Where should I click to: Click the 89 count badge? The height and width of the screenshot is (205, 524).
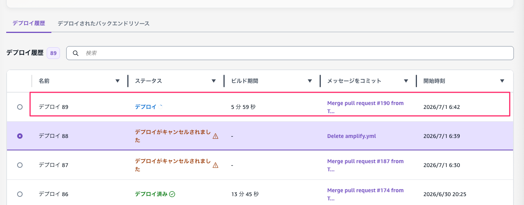(x=53, y=53)
